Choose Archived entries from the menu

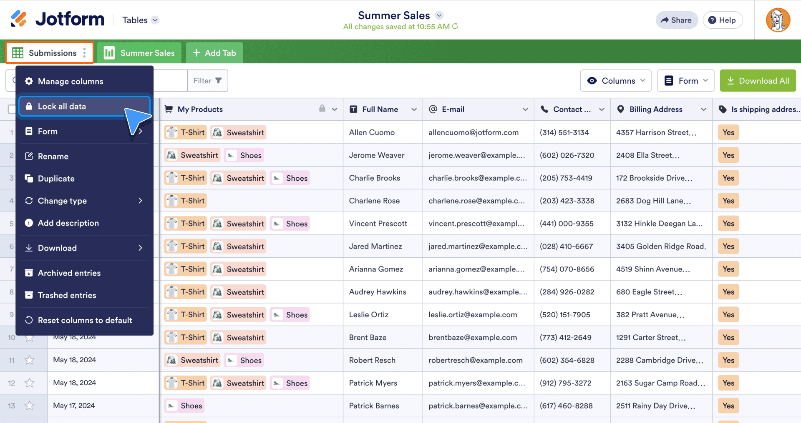pos(69,273)
